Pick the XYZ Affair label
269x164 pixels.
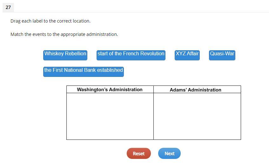[187, 54]
